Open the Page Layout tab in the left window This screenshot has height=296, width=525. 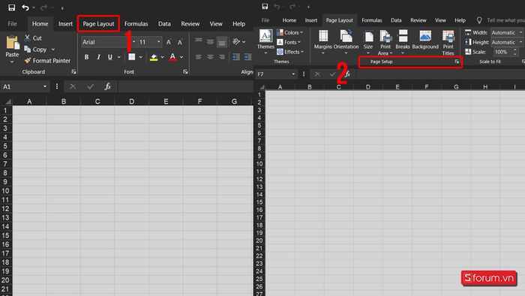tap(98, 24)
